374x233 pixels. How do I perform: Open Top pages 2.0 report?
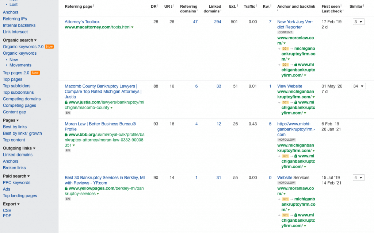(x=16, y=73)
